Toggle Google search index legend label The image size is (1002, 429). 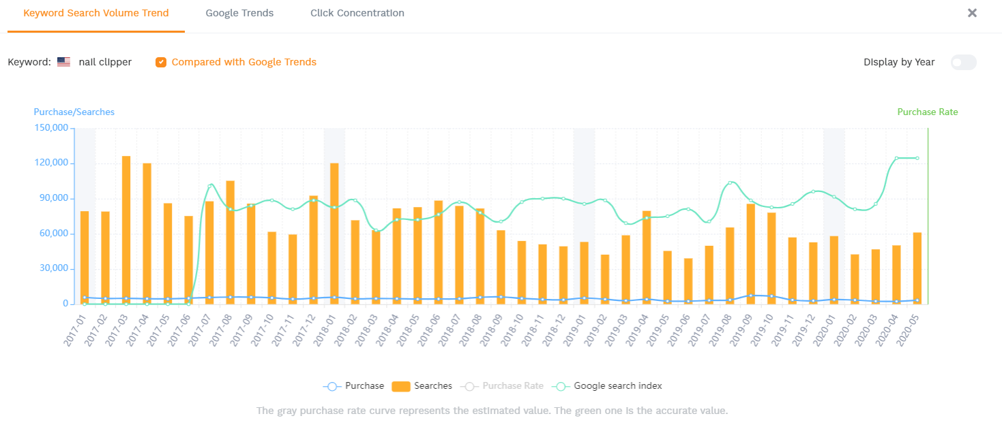pyautogui.click(x=618, y=386)
